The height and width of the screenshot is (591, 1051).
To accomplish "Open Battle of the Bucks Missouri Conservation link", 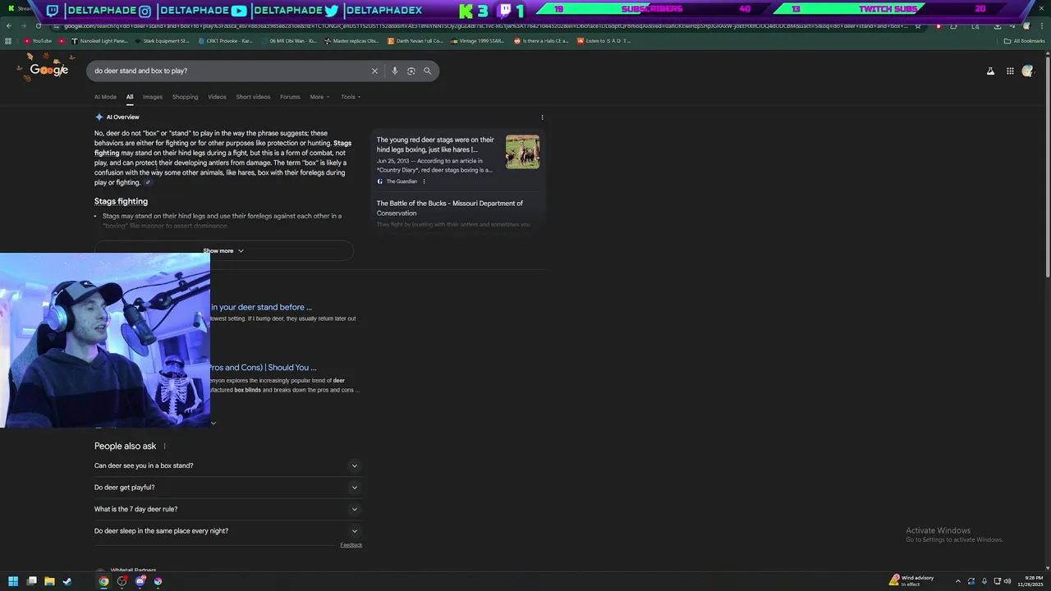I will tap(450, 208).
